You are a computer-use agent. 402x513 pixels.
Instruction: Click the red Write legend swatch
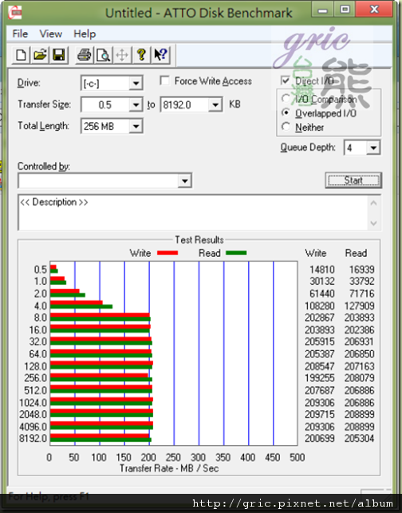[167, 253]
